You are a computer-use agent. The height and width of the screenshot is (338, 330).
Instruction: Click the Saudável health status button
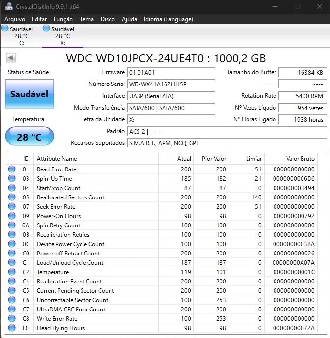(x=29, y=94)
